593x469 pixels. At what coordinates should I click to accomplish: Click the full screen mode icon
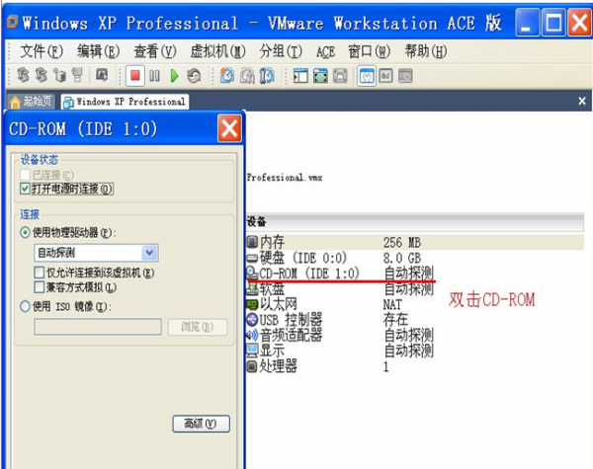point(320,76)
